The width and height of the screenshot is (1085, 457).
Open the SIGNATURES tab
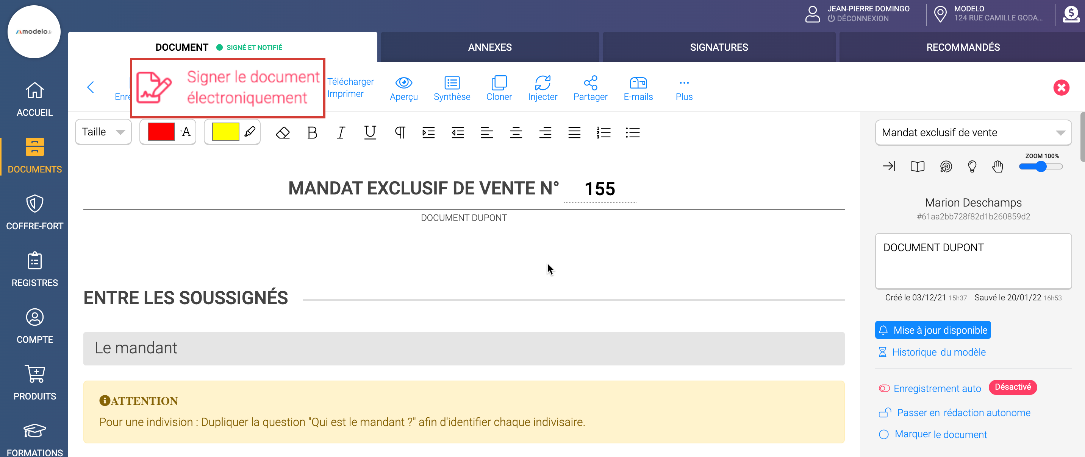point(719,47)
